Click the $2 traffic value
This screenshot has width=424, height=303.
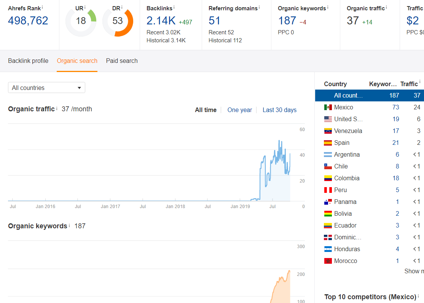[413, 21]
